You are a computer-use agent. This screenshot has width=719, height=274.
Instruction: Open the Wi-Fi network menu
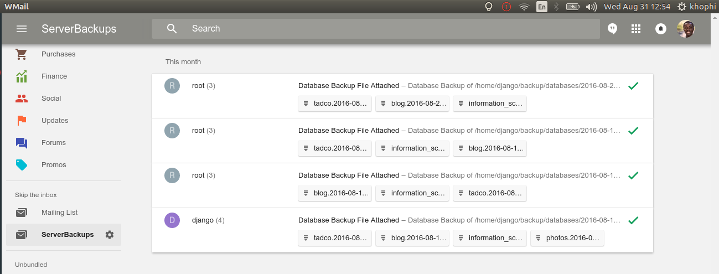[x=524, y=7]
